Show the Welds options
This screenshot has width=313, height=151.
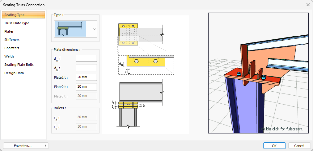[9, 56]
